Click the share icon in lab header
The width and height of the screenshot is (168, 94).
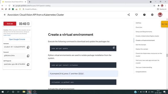[129, 15]
